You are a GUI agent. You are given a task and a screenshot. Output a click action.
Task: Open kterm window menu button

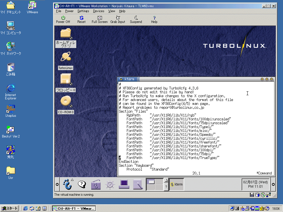(121, 79)
